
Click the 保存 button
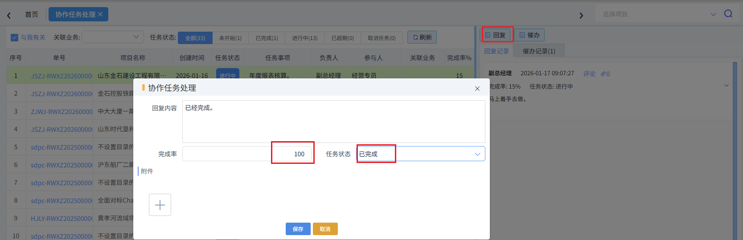click(298, 229)
